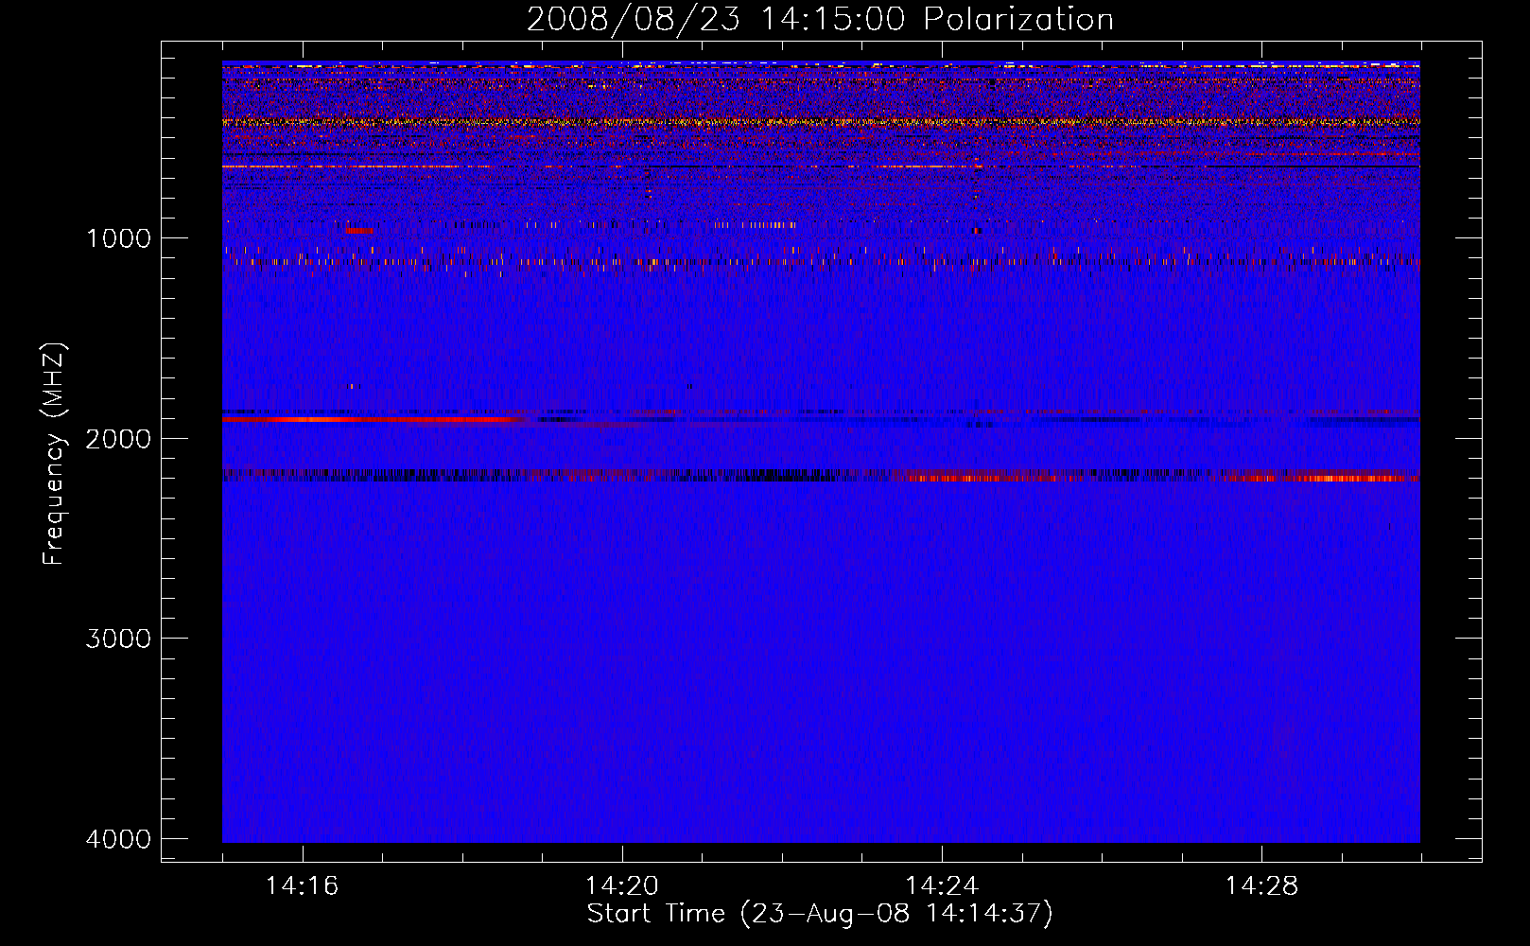Click the 2000 frequency tick label
Viewport: 1530px width, 946px height.
point(118,438)
